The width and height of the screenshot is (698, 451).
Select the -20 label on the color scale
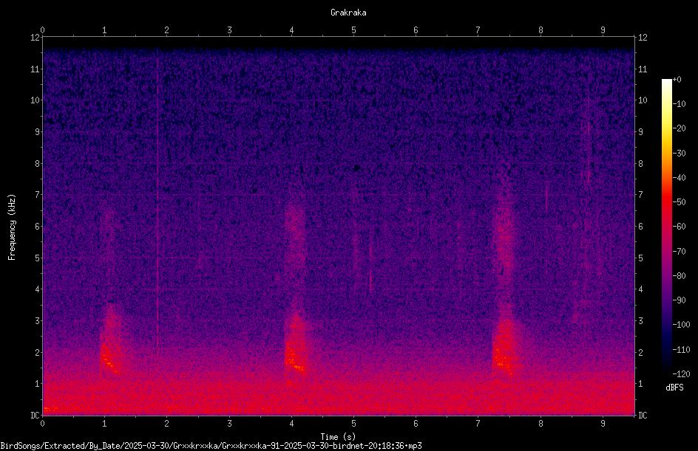click(679, 128)
